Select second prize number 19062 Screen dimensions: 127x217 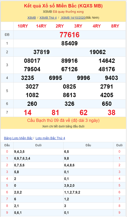pos(98,52)
